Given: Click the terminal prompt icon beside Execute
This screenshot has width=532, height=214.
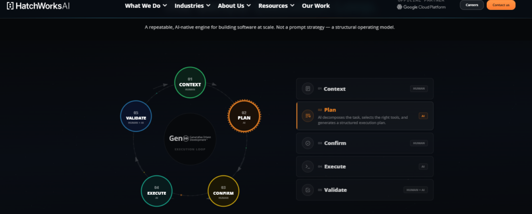Looking at the screenshot, I should point(308,166).
